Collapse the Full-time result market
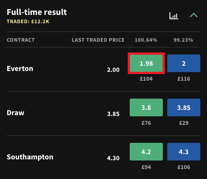Image resolution: width=207 pixels, height=179 pixels. point(194,15)
